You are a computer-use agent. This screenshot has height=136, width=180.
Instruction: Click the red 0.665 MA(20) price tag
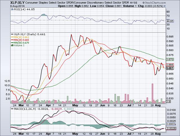point(170,65)
